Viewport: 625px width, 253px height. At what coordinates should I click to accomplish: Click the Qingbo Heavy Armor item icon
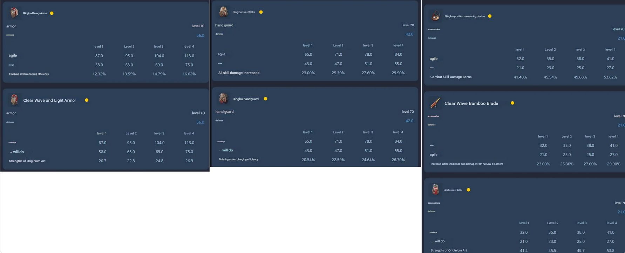14,13
